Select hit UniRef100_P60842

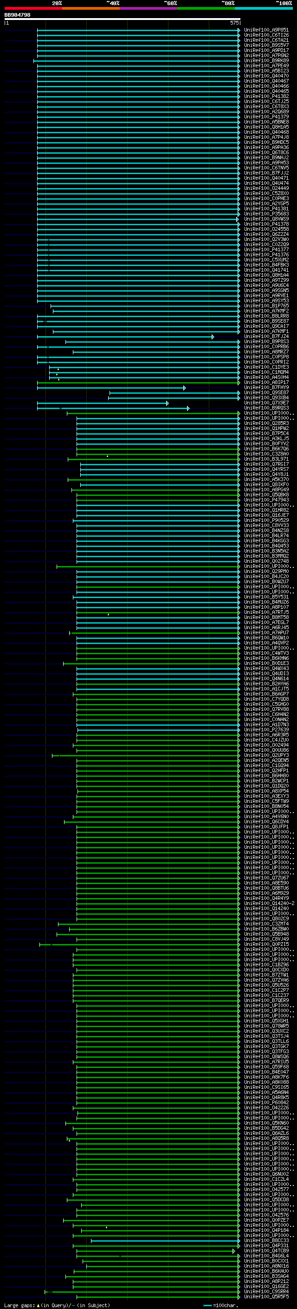[266, 1103]
